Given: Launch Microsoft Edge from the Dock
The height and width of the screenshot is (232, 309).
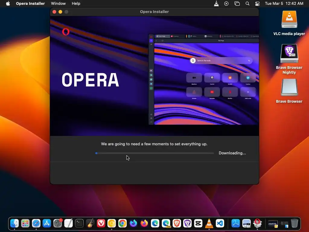Looking at the screenshot, I should (155, 223).
